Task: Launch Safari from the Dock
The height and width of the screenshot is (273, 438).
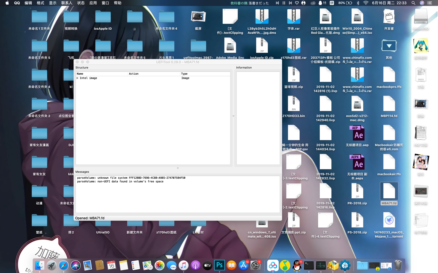Action: click(64, 265)
